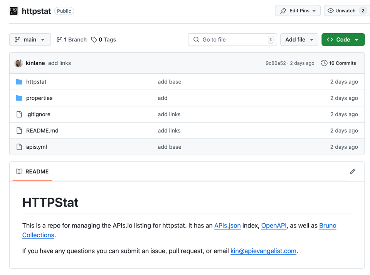The width and height of the screenshot is (370, 275).
Task: Click the kin@apievangelist.com email link
Action: click(x=263, y=251)
